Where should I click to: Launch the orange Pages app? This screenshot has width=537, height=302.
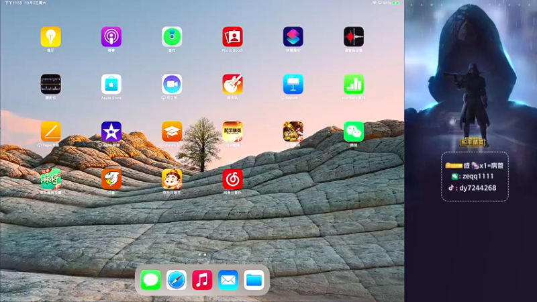[51, 132]
